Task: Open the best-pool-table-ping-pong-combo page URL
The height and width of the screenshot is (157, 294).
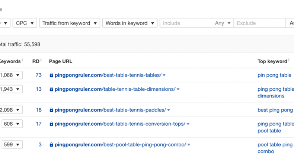Action: (120, 144)
